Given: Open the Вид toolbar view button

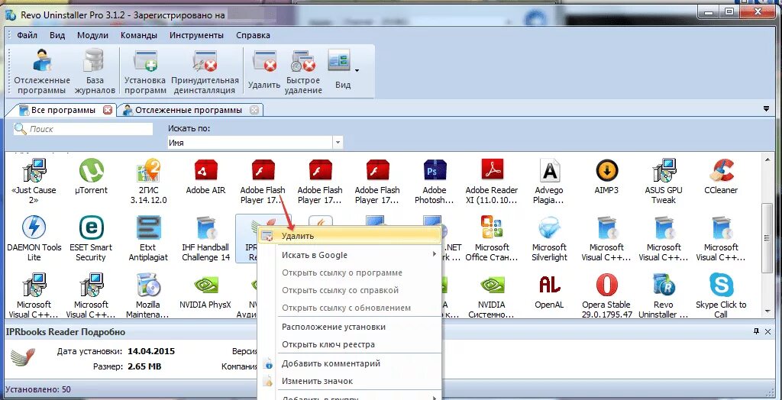Looking at the screenshot, I should pos(342,69).
